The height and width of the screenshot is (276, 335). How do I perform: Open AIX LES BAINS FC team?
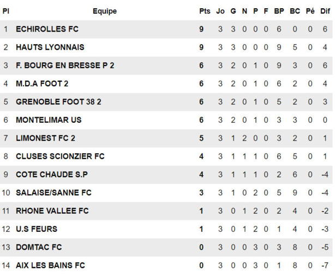(x=50, y=266)
